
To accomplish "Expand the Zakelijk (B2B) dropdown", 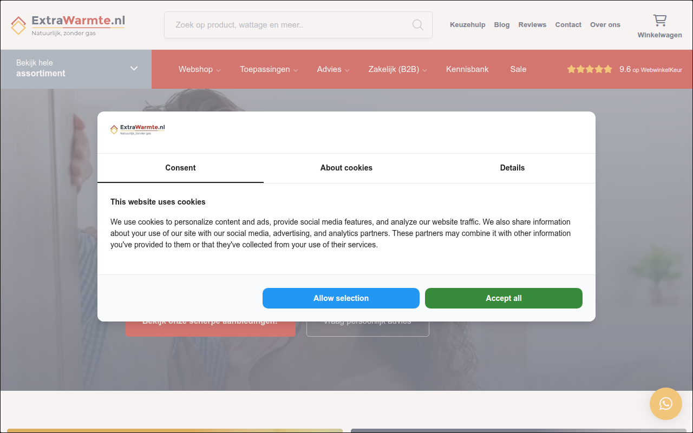I will pos(398,69).
